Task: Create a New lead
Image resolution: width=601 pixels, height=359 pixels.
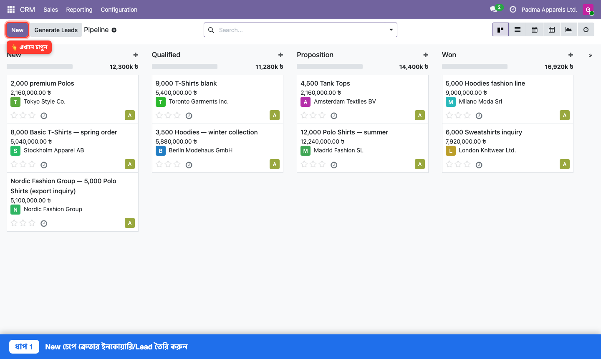Action: coord(18,30)
